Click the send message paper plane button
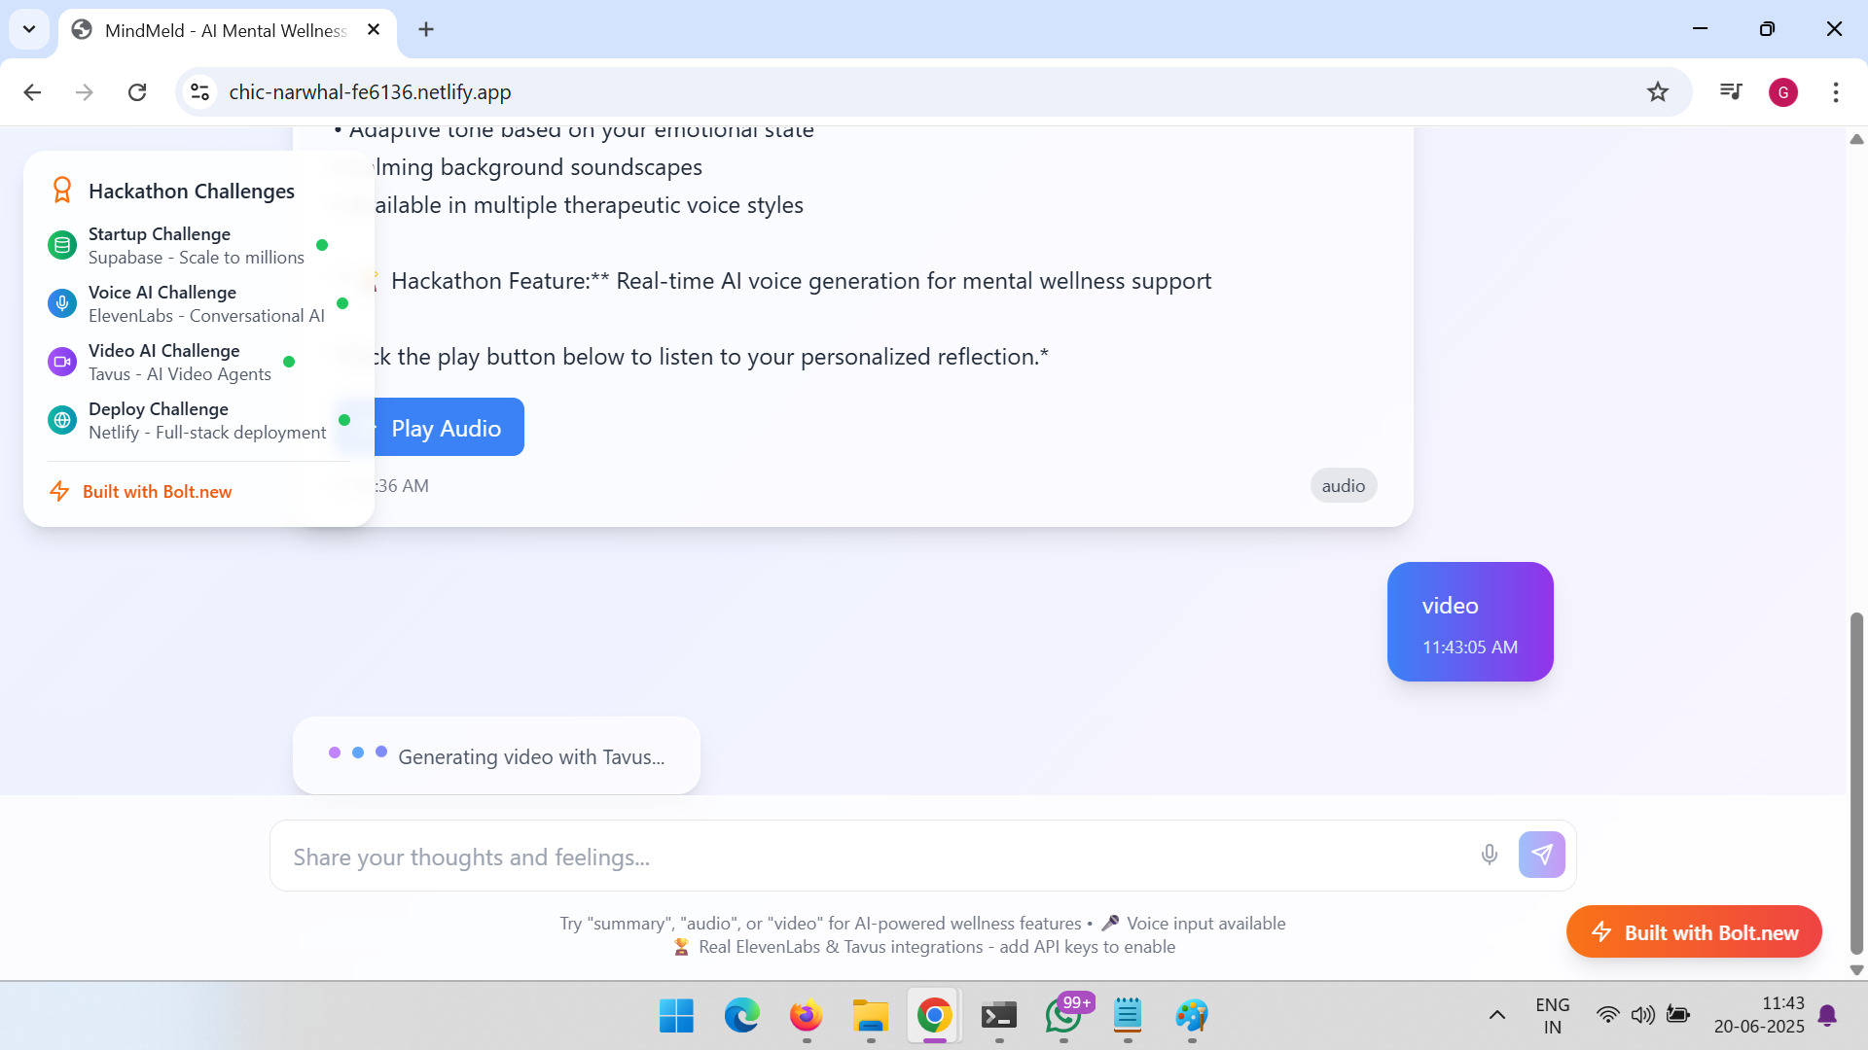Image resolution: width=1868 pixels, height=1050 pixels. click(x=1541, y=855)
